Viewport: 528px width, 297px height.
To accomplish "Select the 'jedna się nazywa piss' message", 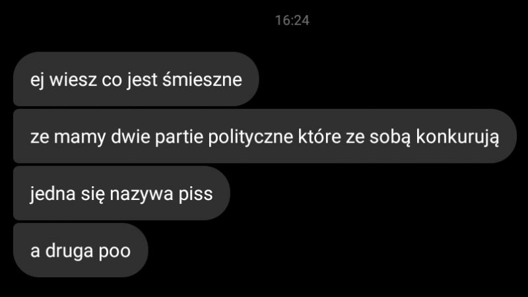I will coord(121,193).
